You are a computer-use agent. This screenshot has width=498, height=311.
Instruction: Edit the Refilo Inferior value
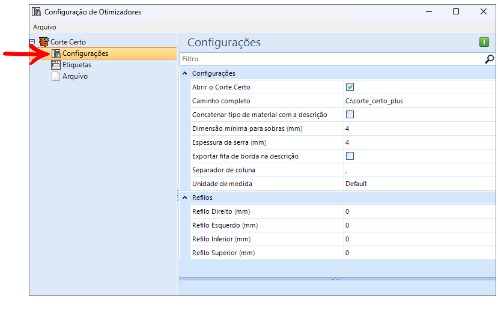click(x=419, y=239)
